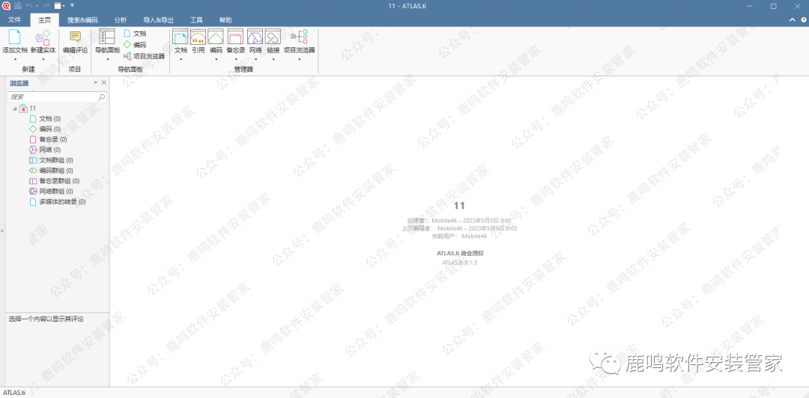
Task: Close the 浏览器 side panel
Action: (x=104, y=82)
